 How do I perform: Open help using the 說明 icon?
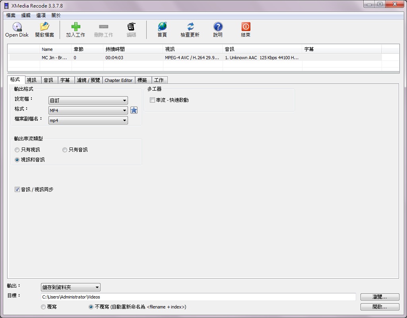click(x=218, y=28)
